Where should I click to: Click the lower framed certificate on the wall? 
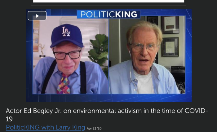pos(170,47)
